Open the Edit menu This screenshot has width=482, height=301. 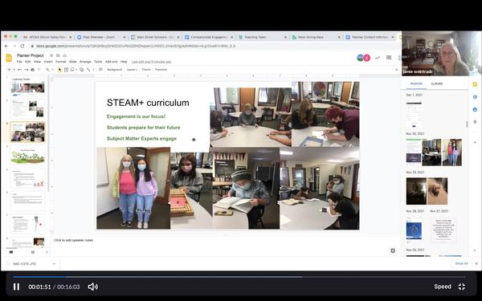(27, 62)
